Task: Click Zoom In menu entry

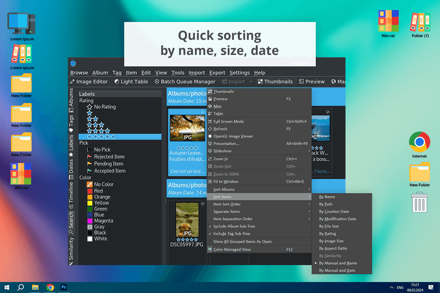Action: tap(259, 159)
